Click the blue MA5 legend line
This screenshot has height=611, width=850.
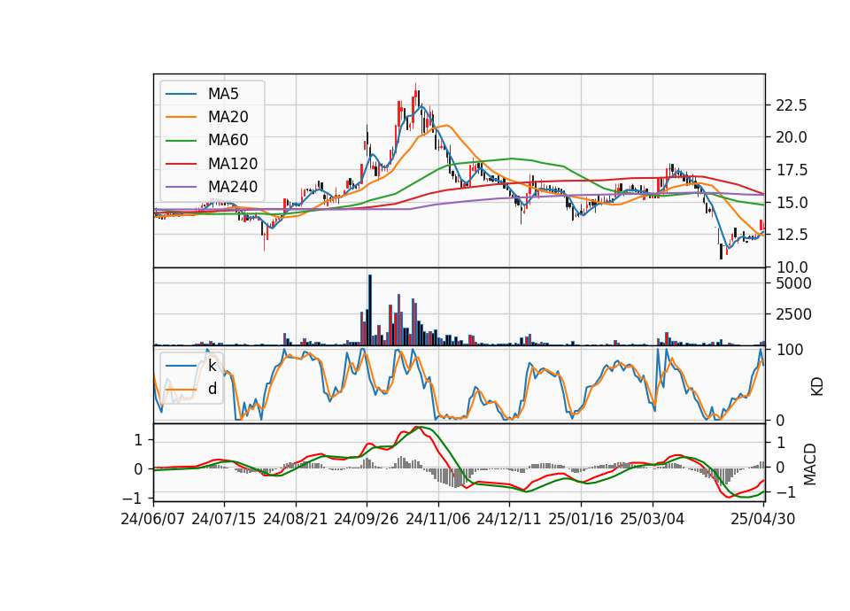182,94
